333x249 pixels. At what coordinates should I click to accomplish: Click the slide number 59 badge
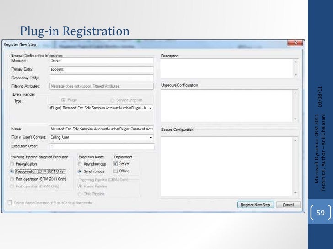[x=321, y=213]
